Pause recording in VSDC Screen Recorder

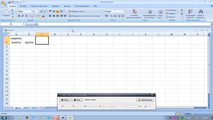pyautogui.click(x=65, y=100)
